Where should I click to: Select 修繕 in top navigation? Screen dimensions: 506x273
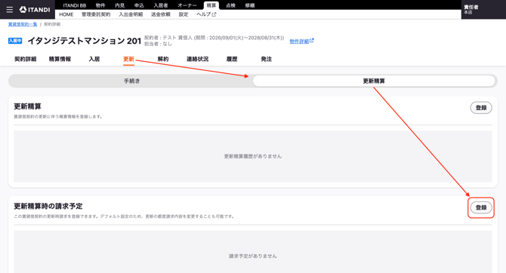click(x=250, y=5)
